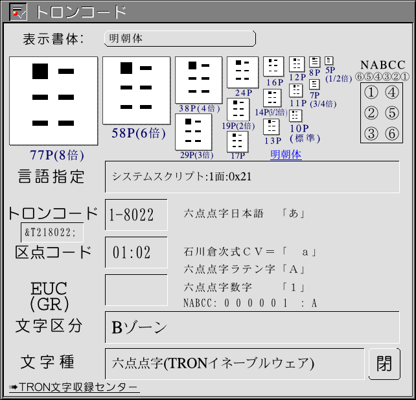Select the 16P glyph sample icon
This screenshot has height=400, width=416.
point(273,65)
